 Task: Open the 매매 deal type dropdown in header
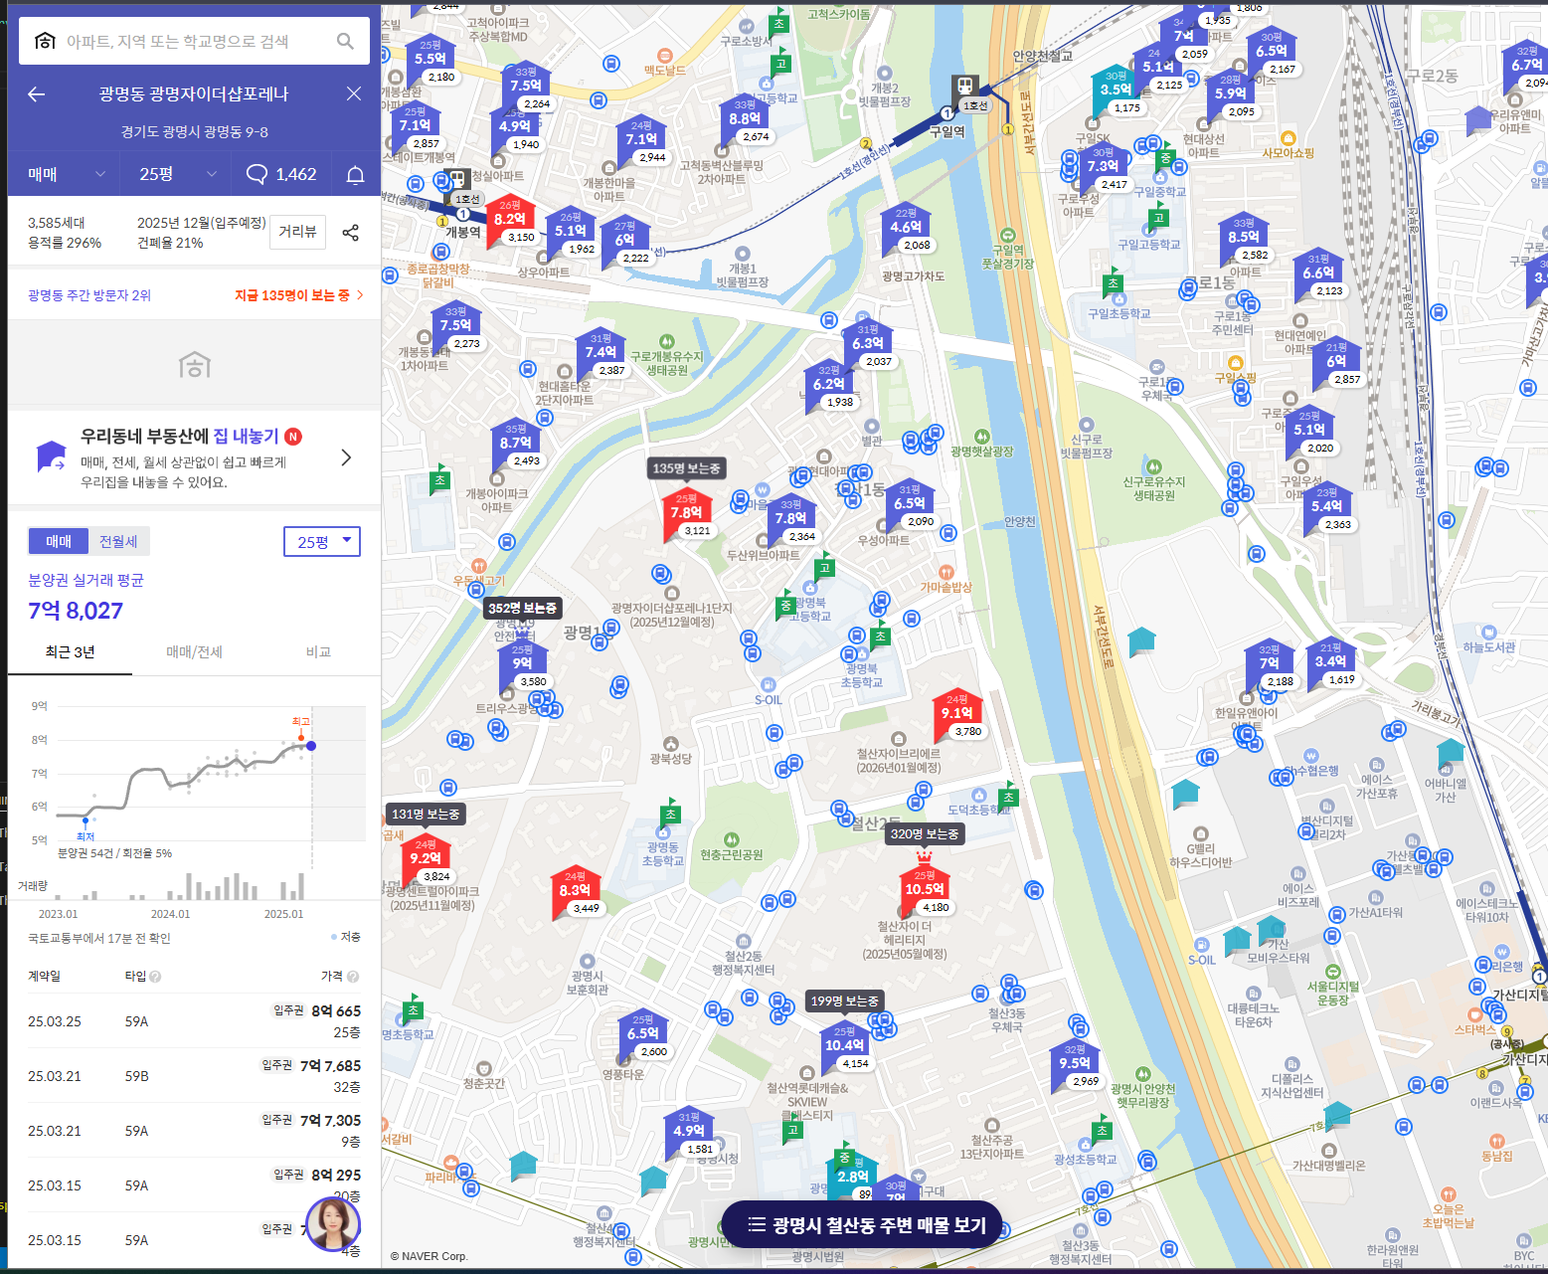[x=66, y=174]
